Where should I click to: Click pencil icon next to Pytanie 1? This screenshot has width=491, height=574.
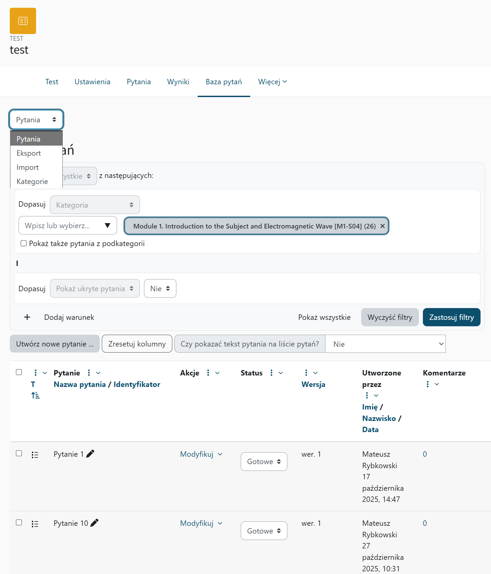click(x=90, y=454)
